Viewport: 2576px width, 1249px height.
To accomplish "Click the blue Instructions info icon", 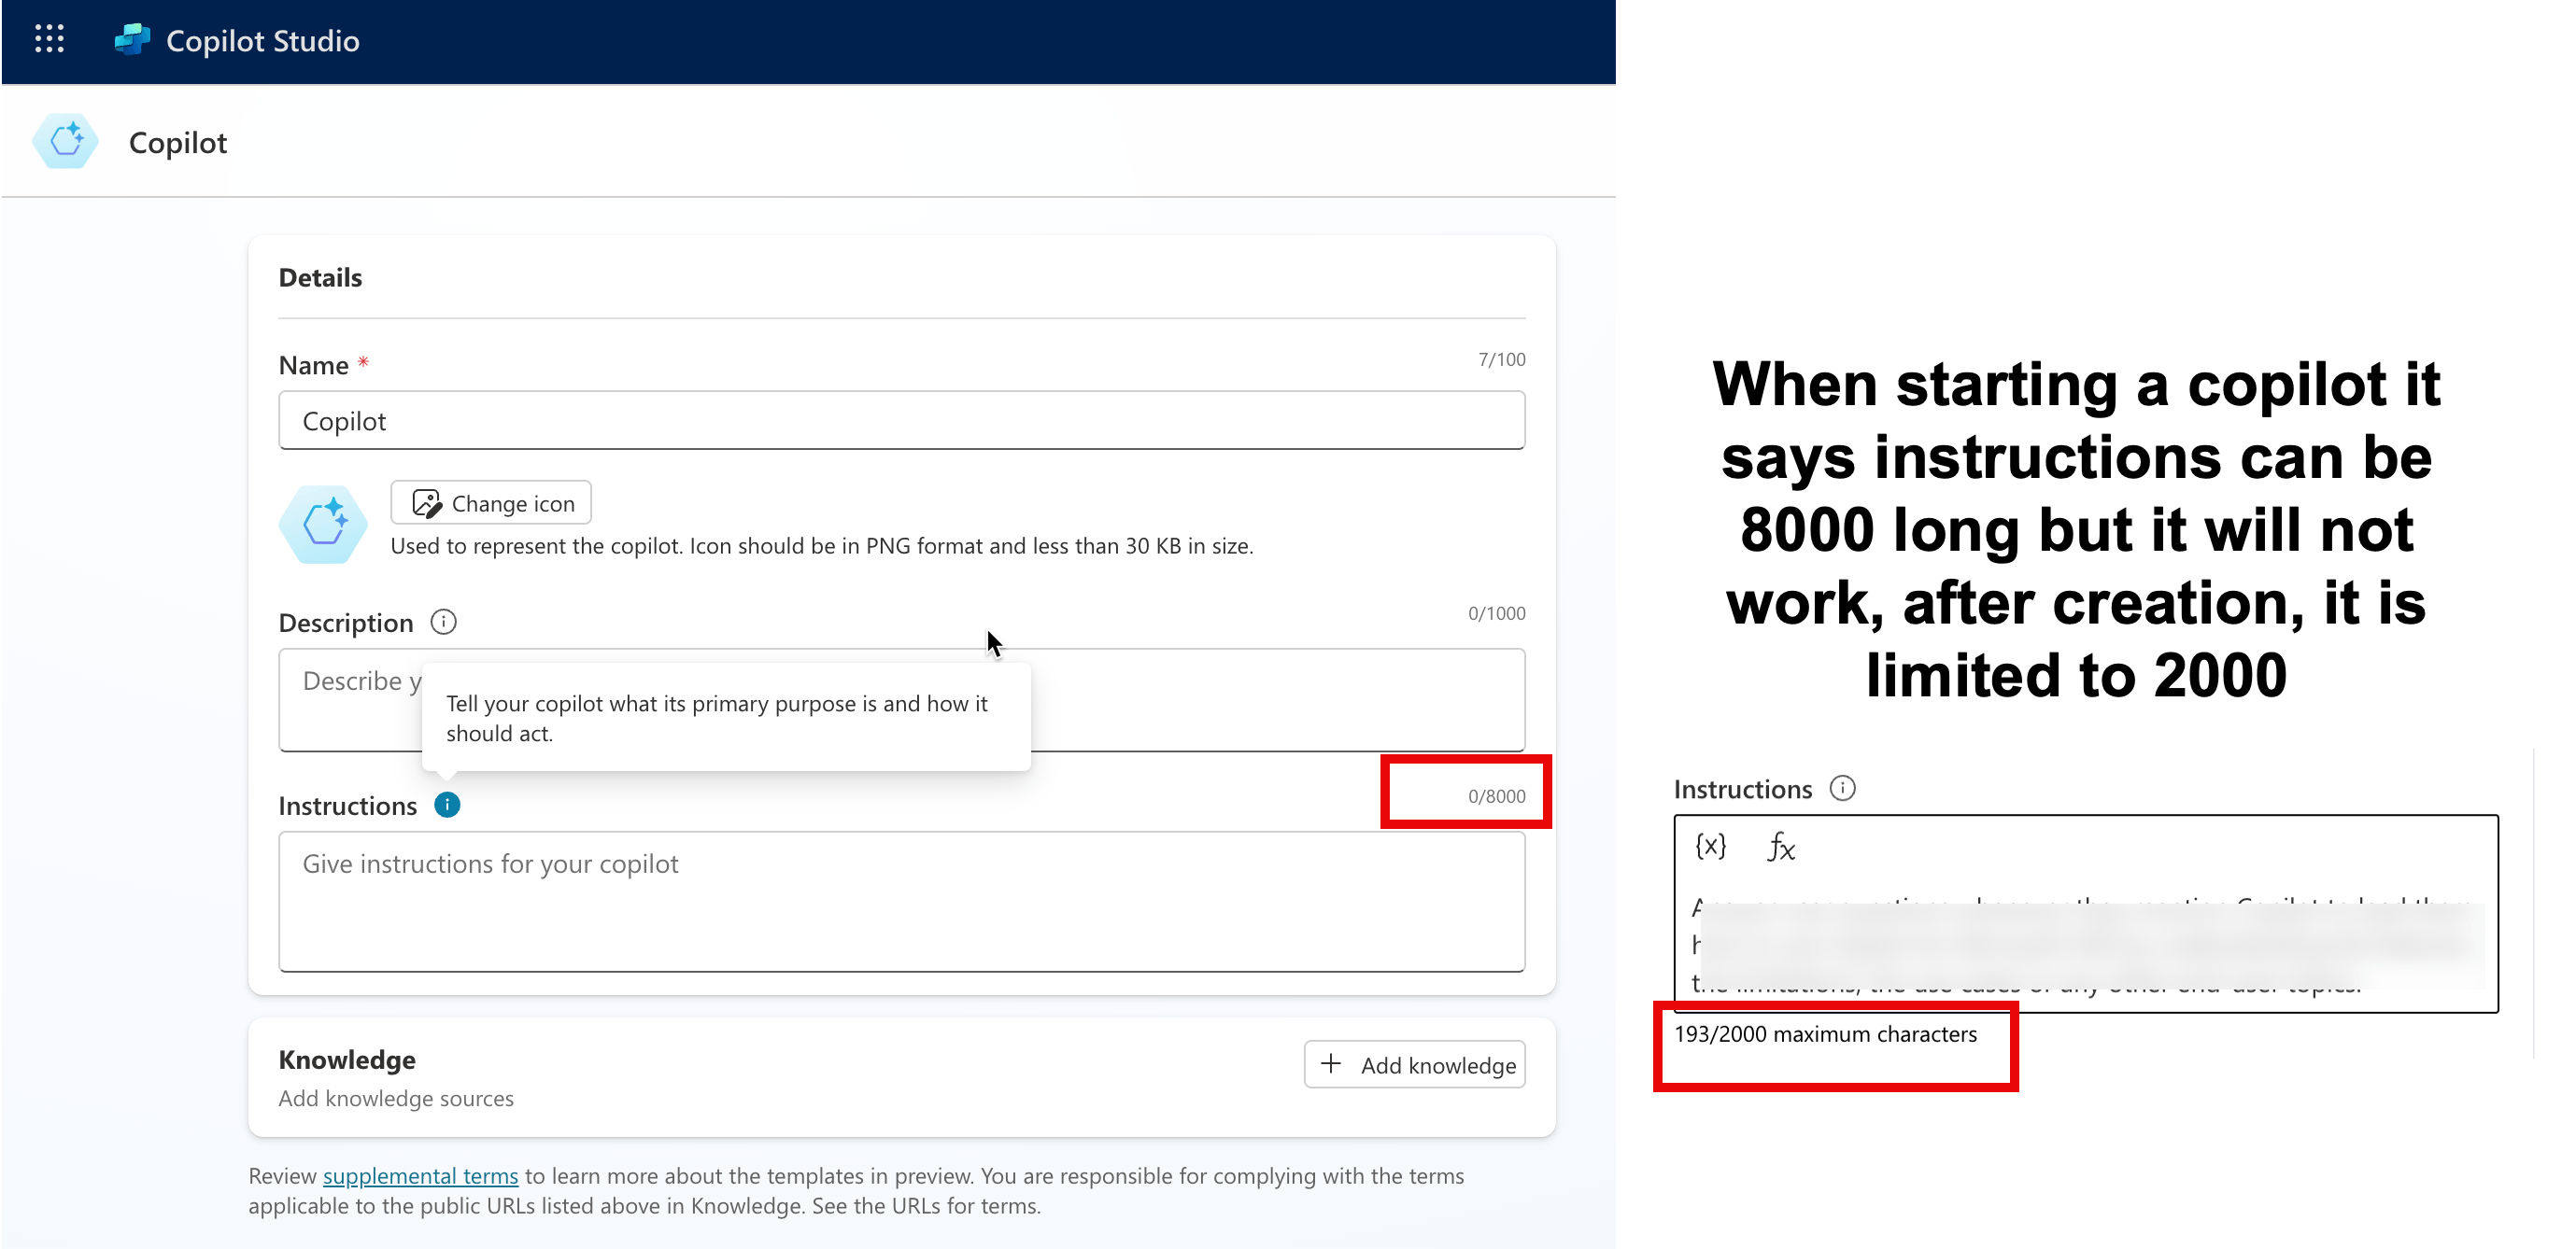I will [x=447, y=805].
